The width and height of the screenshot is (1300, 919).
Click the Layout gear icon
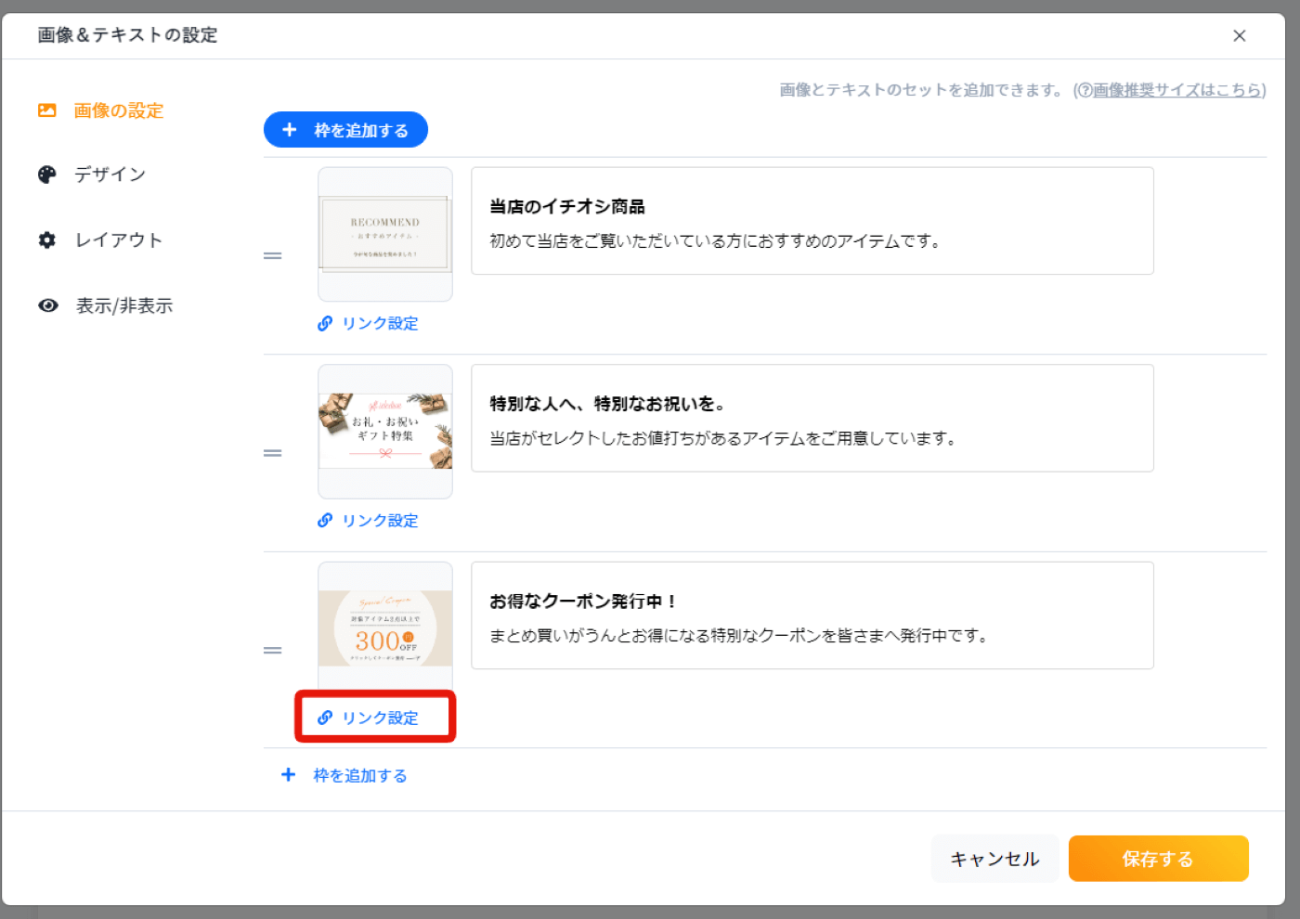(x=47, y=239)
